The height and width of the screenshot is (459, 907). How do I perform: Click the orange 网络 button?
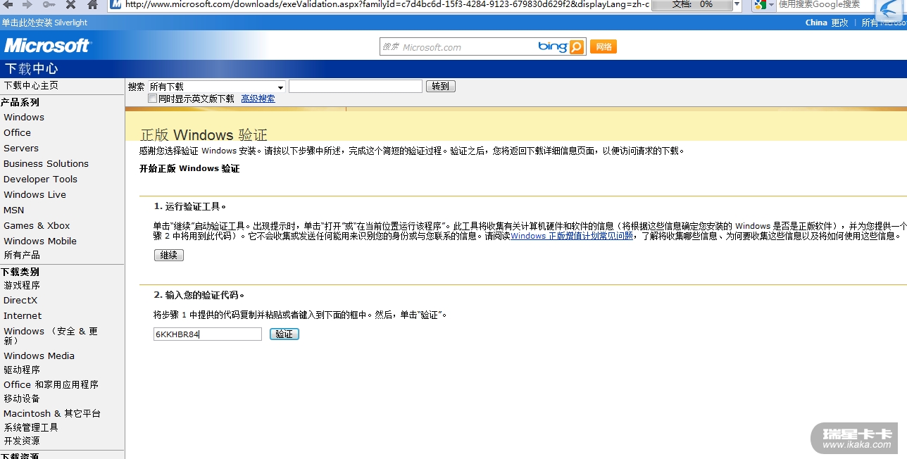point(603,46)
